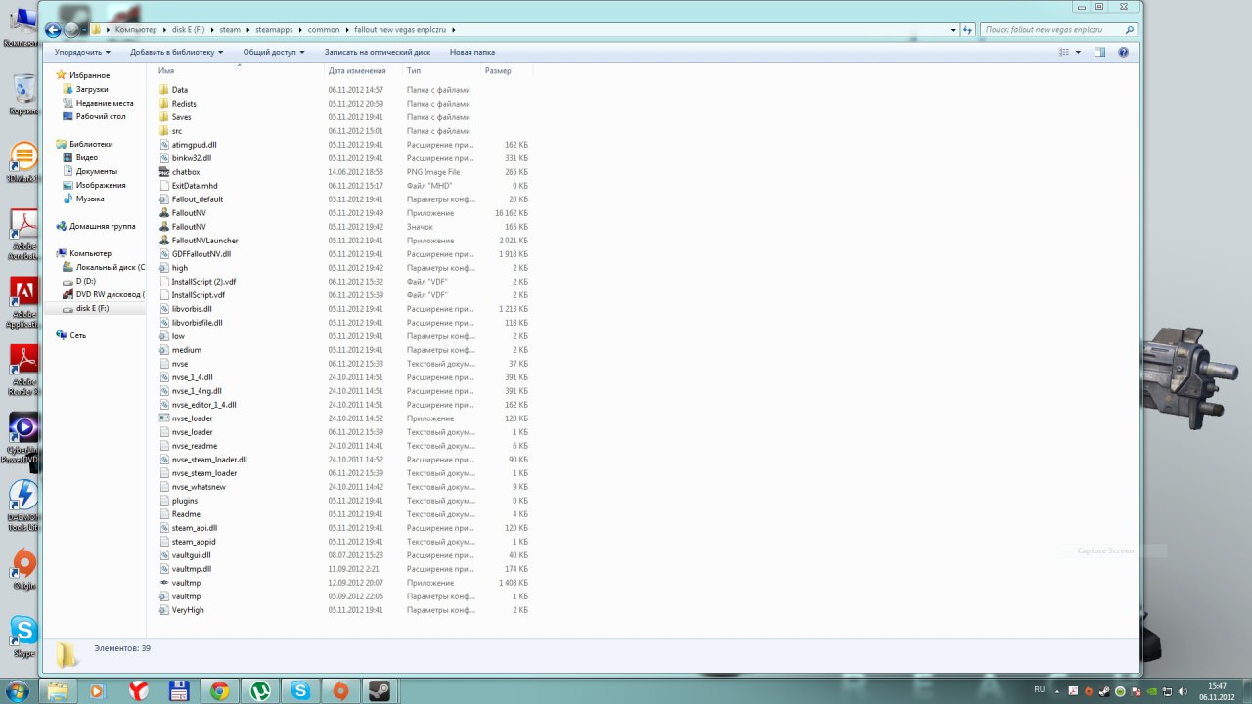Select Сеть in navigation pane
The height and width of the screenshot is (704, 1252).
pos(77,335)
